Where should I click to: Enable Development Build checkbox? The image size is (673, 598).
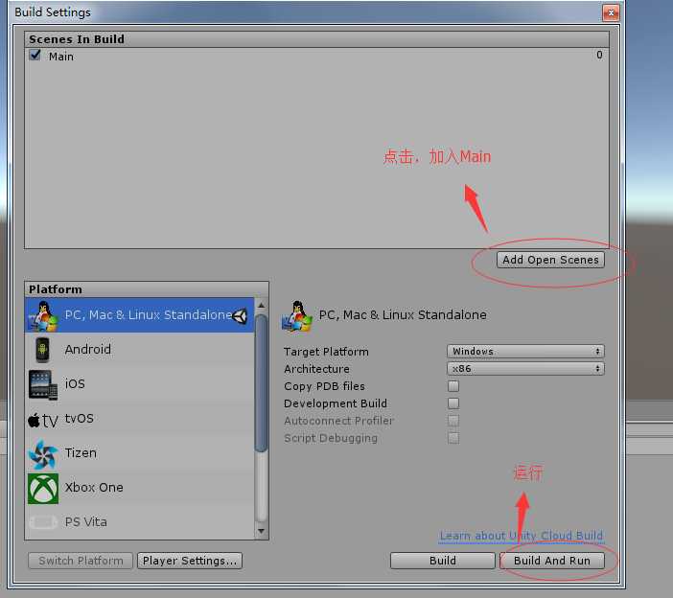pyautogui.click(x=453, y=403)
